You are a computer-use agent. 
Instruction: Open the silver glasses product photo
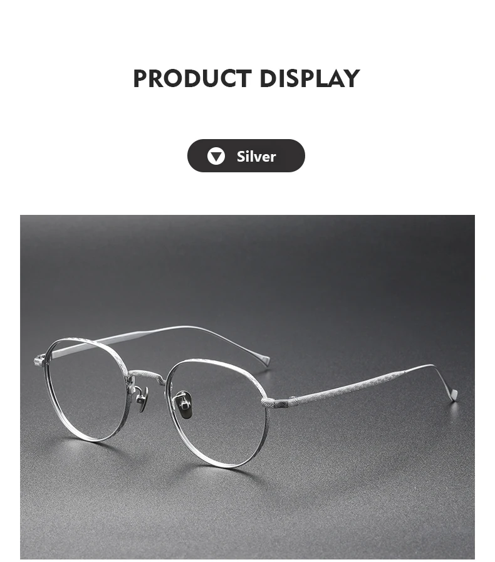(247, 387)
